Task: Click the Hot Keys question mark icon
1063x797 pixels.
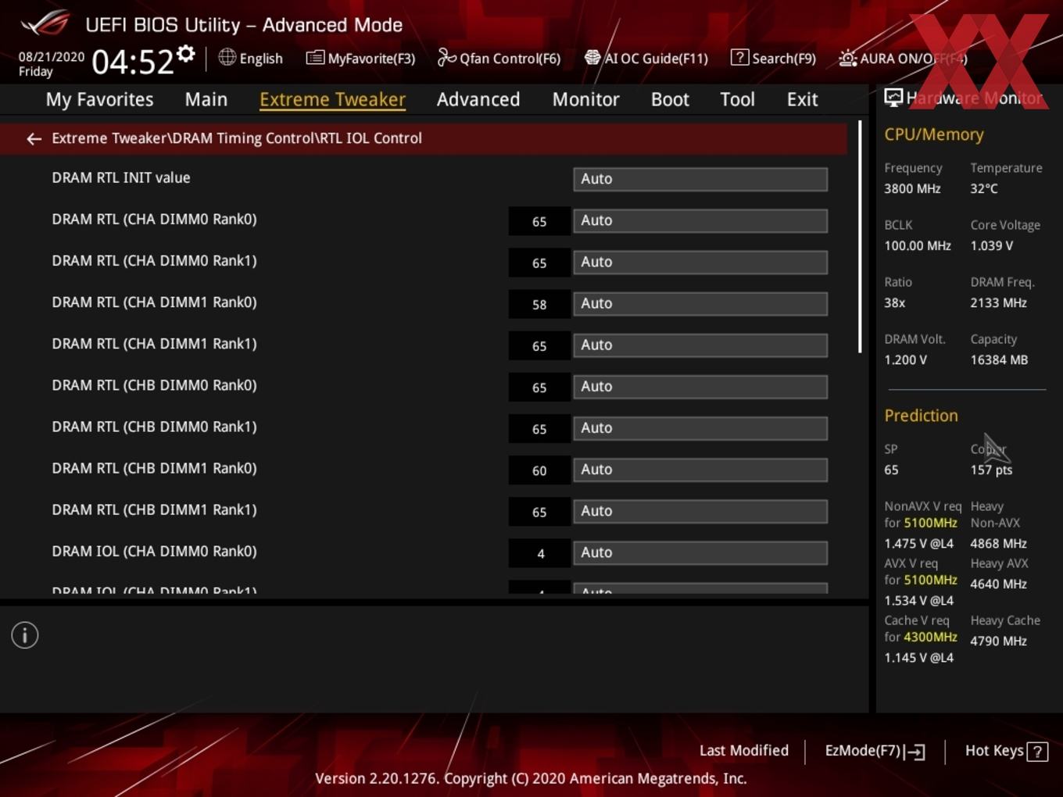Action: pyautogui.click(x=1037, y=752)
